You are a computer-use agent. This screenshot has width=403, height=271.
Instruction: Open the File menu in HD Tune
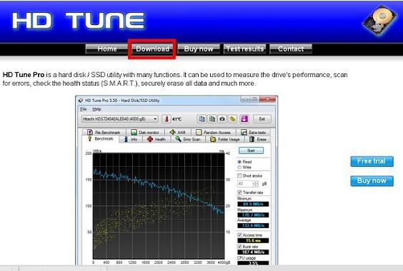pyautogui.click(x=84, y=109)
